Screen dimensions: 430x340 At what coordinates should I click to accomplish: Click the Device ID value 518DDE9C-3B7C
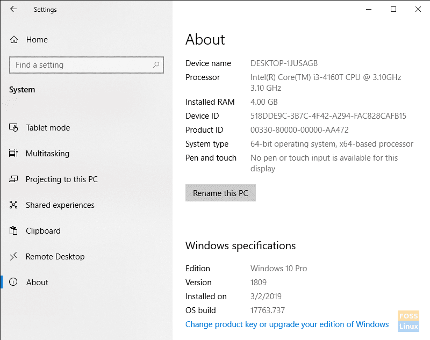click(x=328, y=116)
